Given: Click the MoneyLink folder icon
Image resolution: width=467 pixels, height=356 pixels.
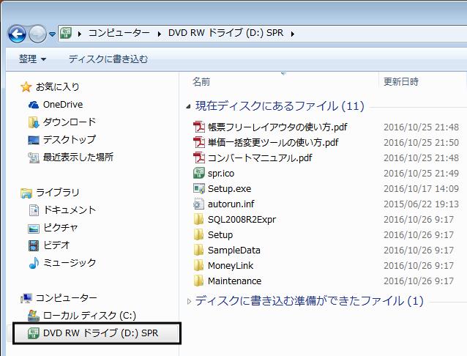Looking at the screenshot, I should 198,265.
